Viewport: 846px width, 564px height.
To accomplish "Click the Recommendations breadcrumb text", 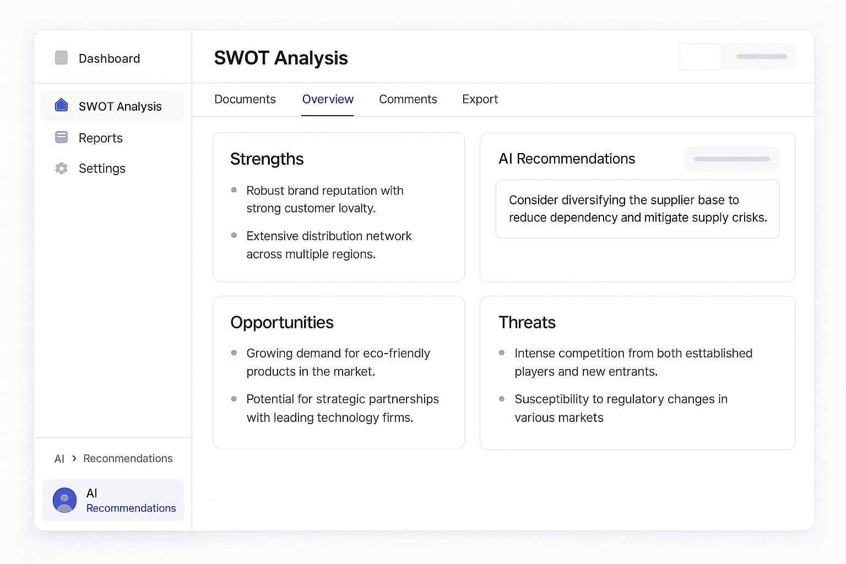I will click(x=128, y=458).
